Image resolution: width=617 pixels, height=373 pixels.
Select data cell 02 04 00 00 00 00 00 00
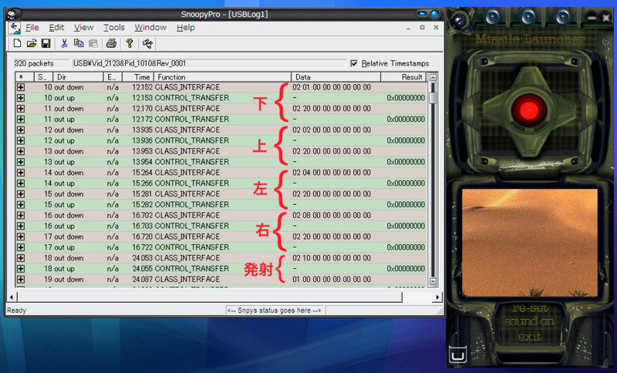click(x=332, y=173)
